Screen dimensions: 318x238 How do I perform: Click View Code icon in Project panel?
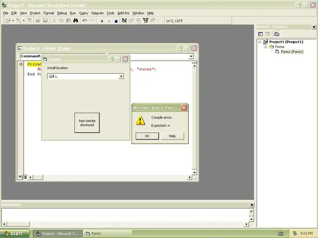point(261,34)
